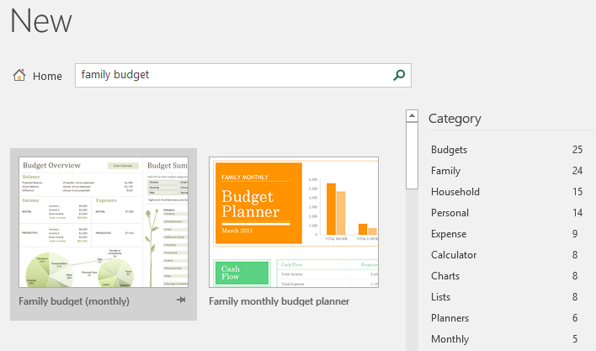The height and width of the screenshot is (351, 596).
Task: Choose the Expense category
Action: pyautogui.click(x=506, y=234)
